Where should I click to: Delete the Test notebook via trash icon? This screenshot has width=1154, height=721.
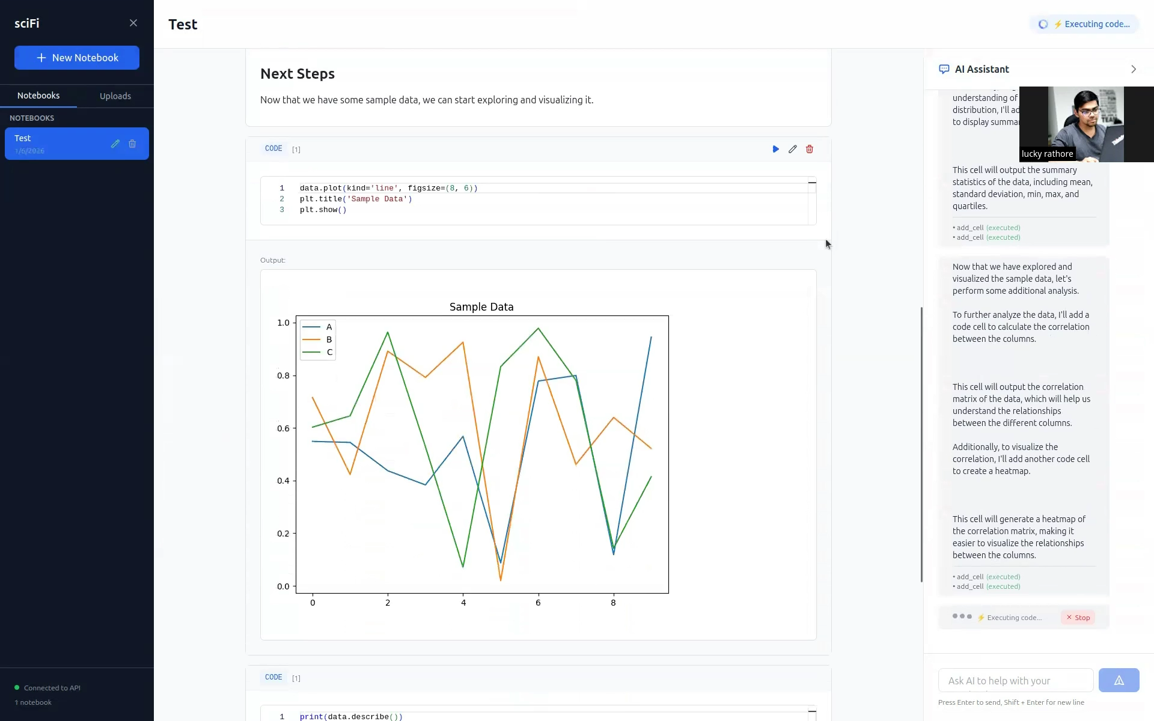point(133,144)
